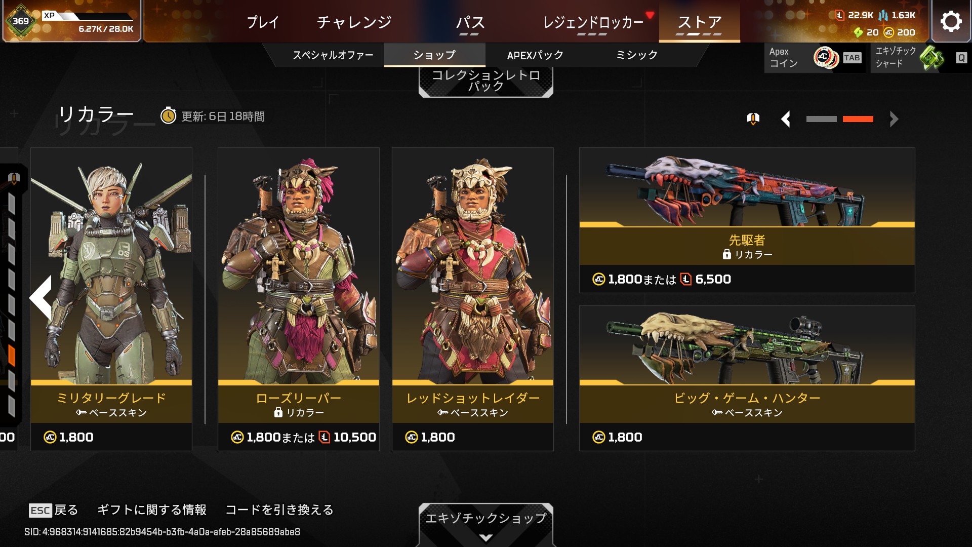Viewport: 972px width, 547px height.
Task: Go to next recolor page arrow
Action: pyautogui.click(x=894, y=120)
